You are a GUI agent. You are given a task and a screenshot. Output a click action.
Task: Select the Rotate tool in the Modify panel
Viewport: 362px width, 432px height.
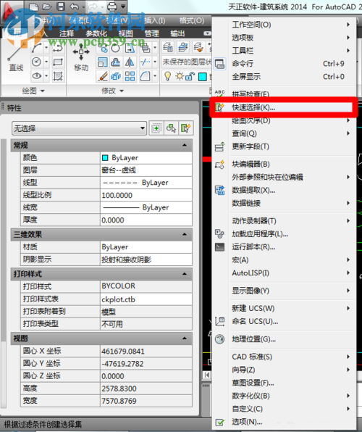(x=116, y=49)
